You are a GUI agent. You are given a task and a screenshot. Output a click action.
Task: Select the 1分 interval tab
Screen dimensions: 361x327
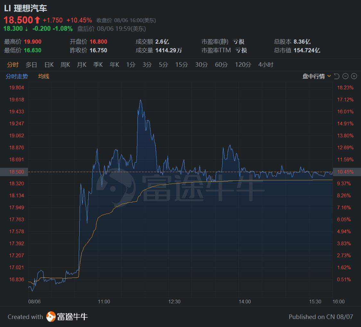coord(131,65)
